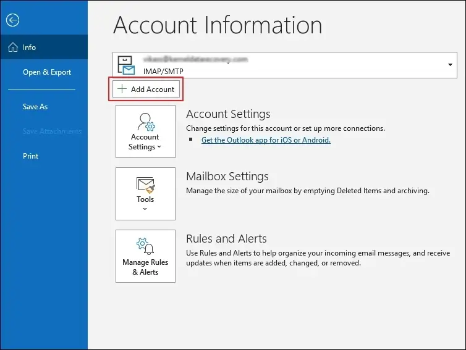The image size is (466, 350).
Task: Choose Print from the backstage menu
Action: click(x=31, y=156)
